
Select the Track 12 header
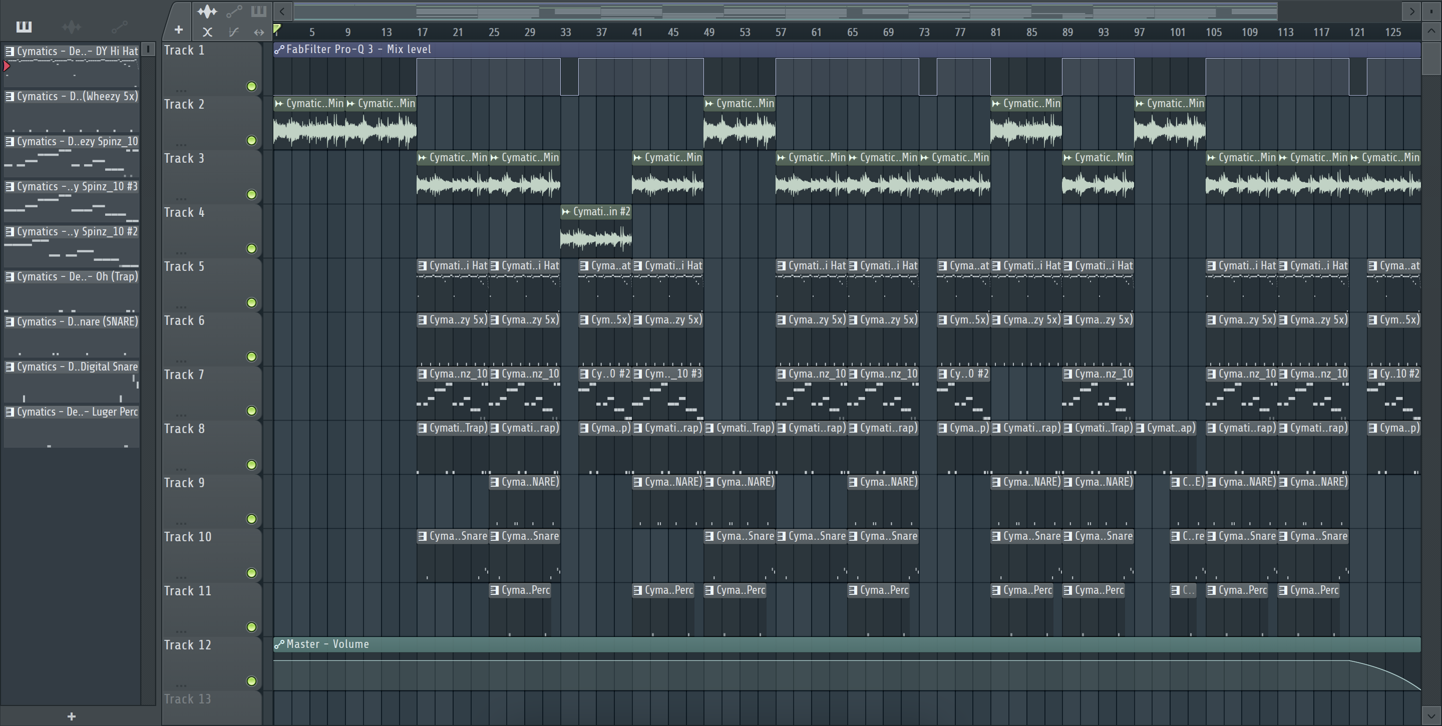pyautogui.click(x=212, y=663)
